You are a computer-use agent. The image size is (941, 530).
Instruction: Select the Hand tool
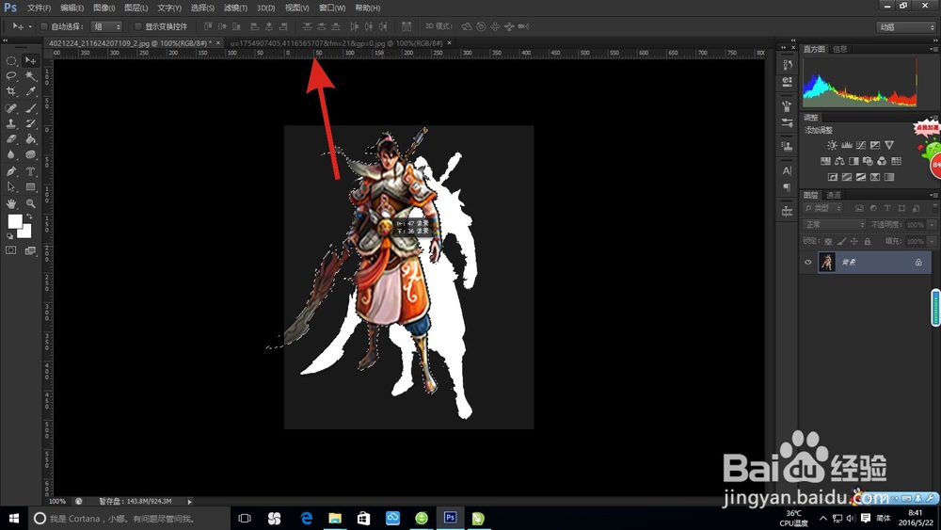pos(10,204)
